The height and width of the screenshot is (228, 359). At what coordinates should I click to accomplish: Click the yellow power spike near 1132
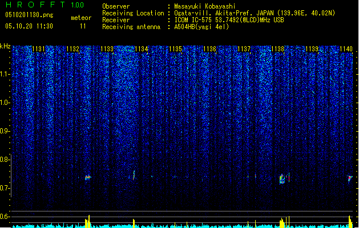[x=88, y=221]
